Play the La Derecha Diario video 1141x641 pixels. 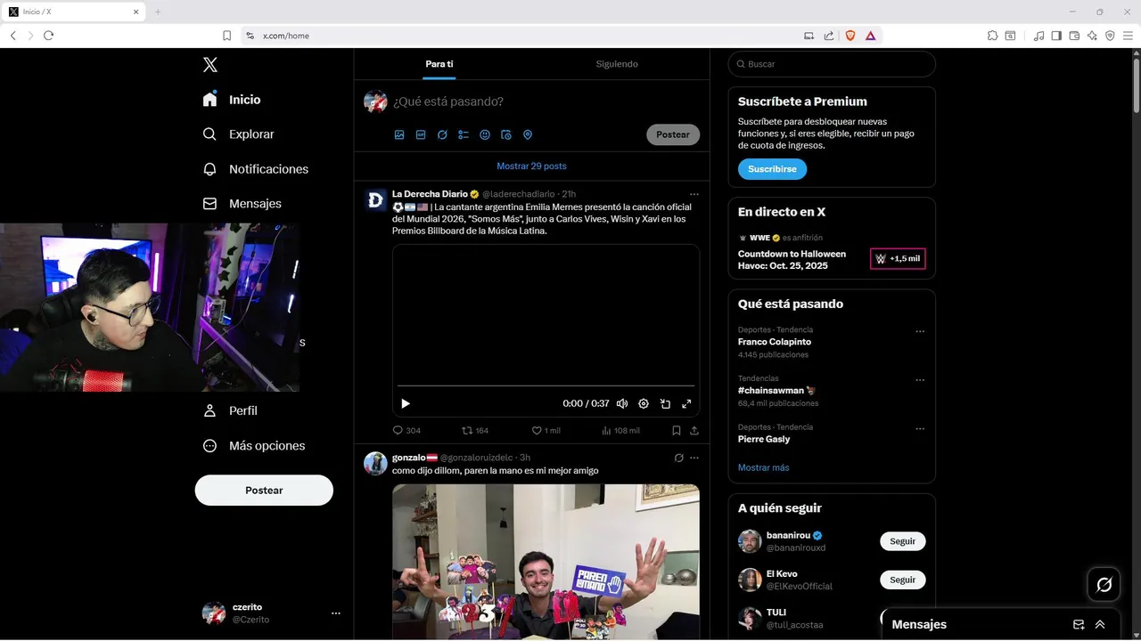coord(406,403)
